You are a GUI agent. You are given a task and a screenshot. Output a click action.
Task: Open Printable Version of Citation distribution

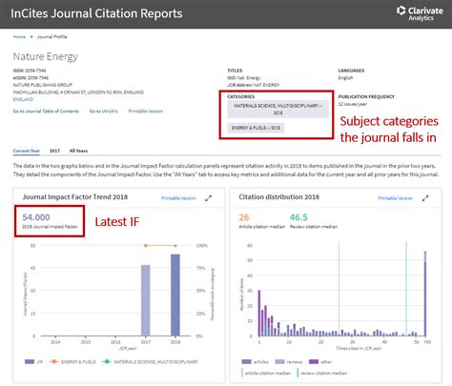(395, 198)
